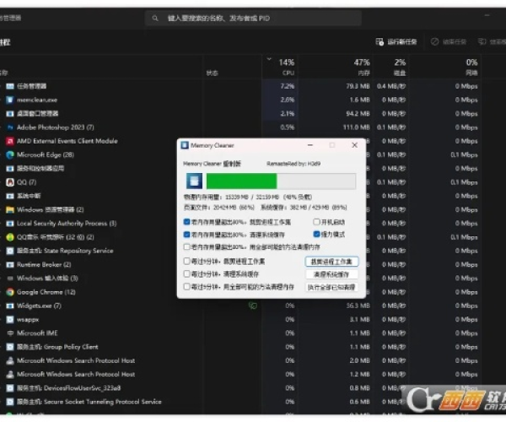Click the magnifier icon in Task Manager search
This screenshot has height=422, width=506.
pos(155,18)
